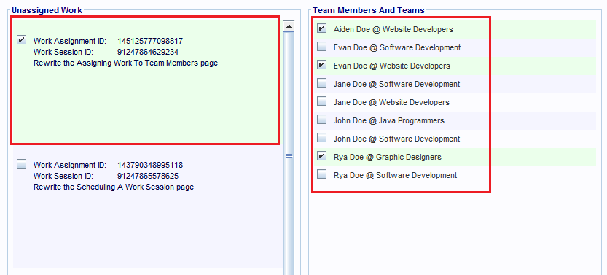The image size is (607, 275).
Task: Select text 'Rewrite the Scheduling A Work Session page'
Action: [114, 187]
